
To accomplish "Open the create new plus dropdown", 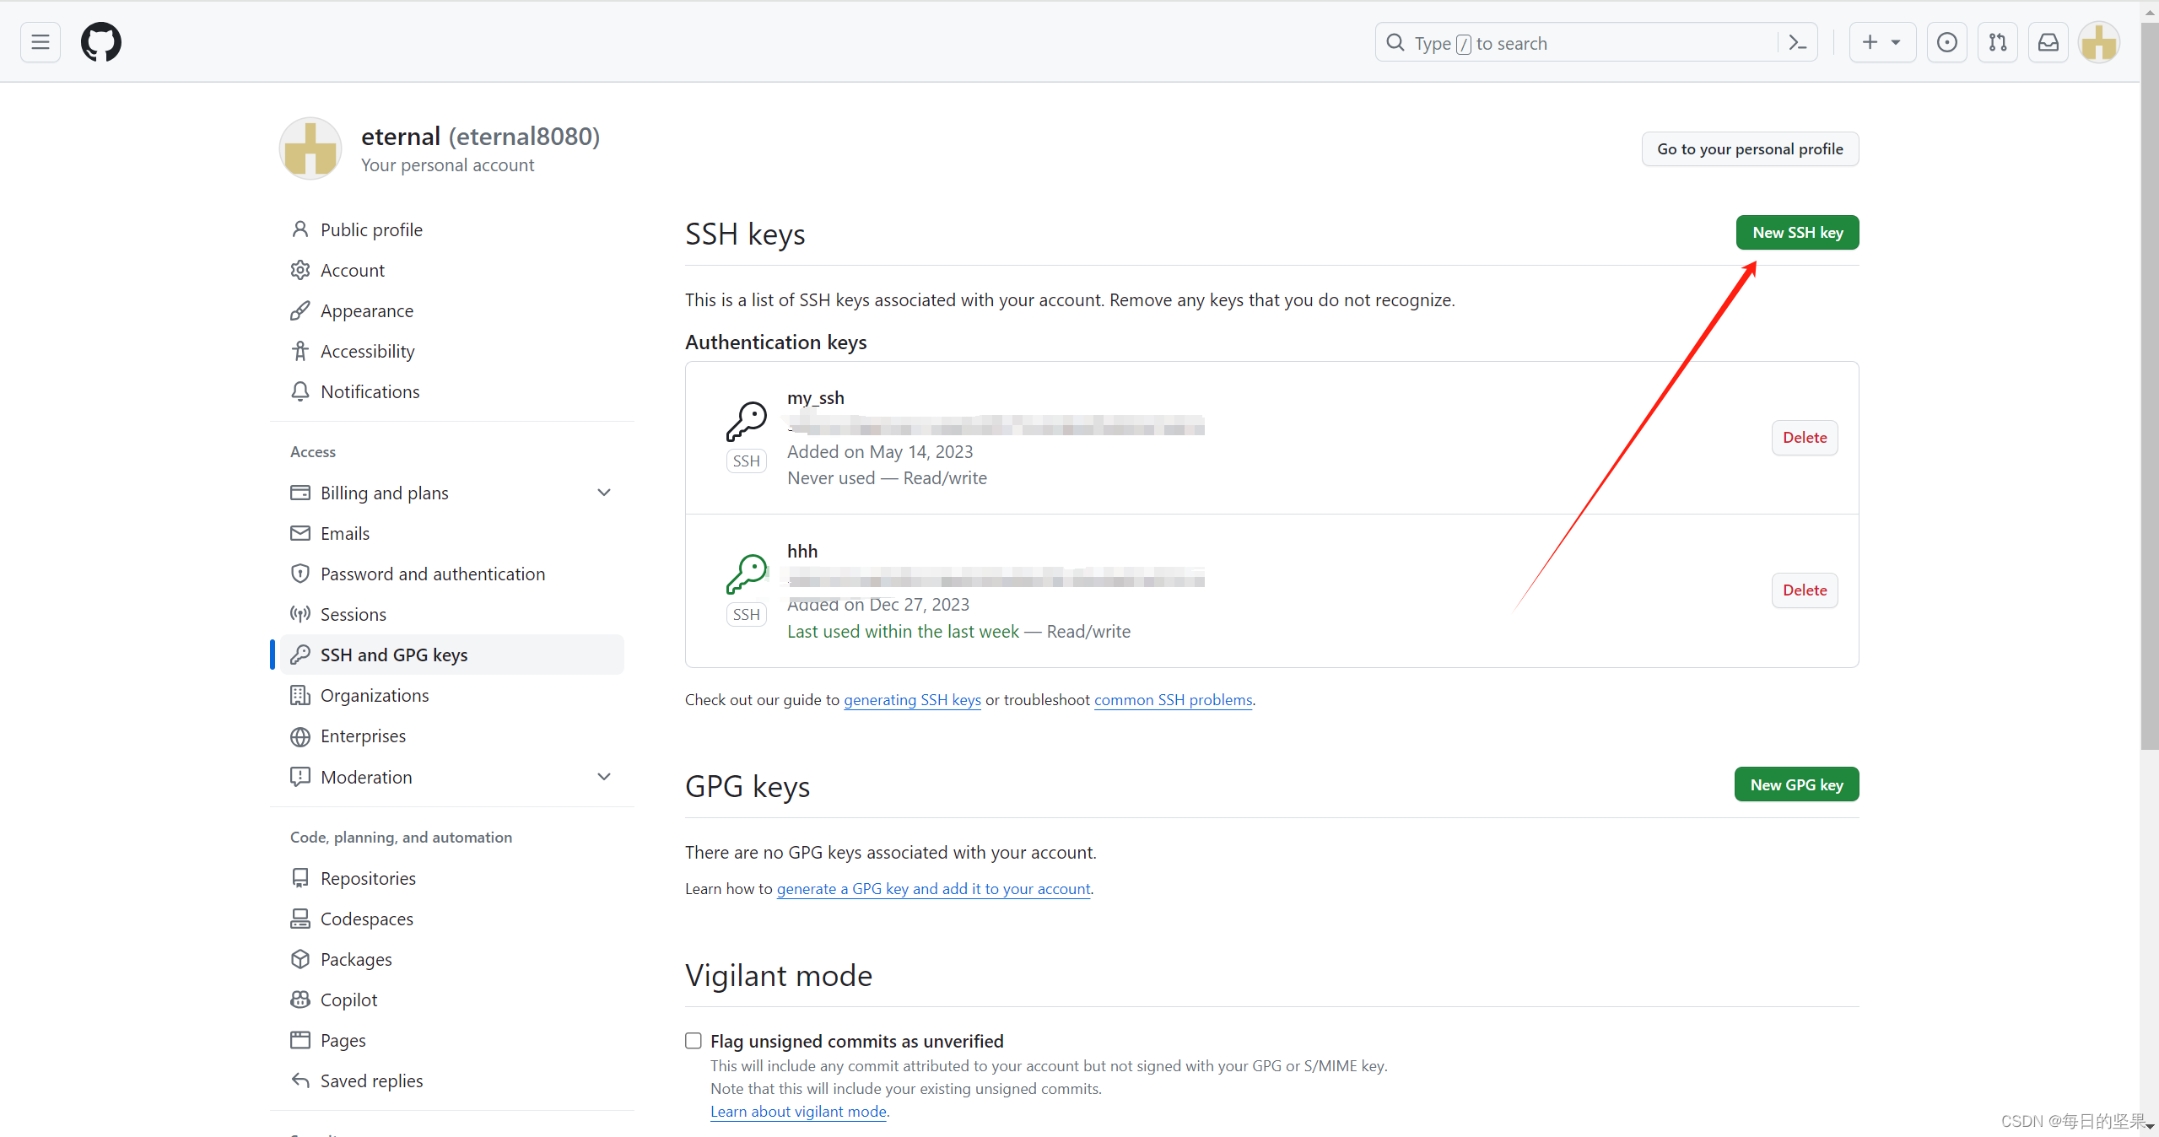I will (x=1881, y=42).
